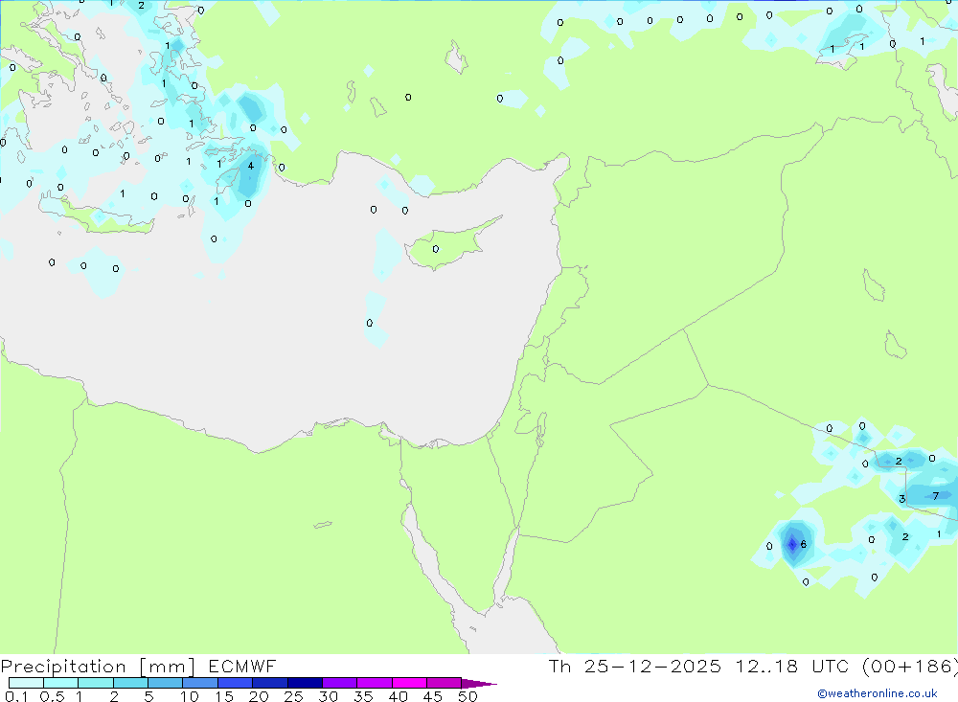Click the legend label '50'

pos(468,696)
